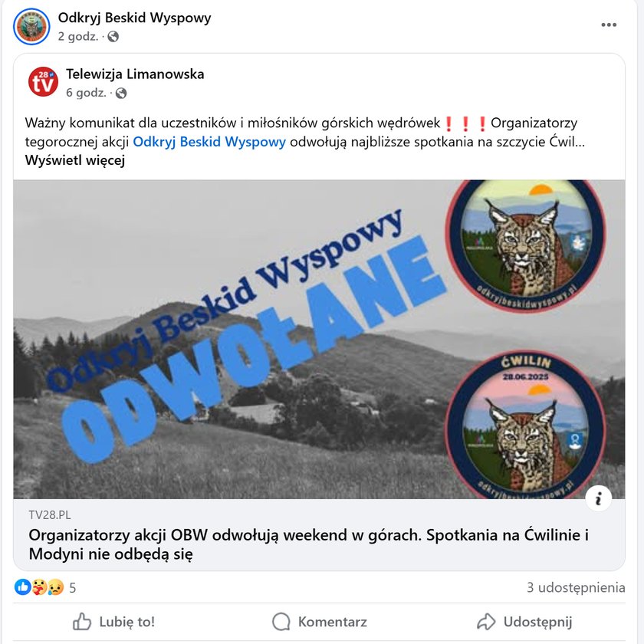Click the thumbs-up like reaction icon

pos(22,587)
